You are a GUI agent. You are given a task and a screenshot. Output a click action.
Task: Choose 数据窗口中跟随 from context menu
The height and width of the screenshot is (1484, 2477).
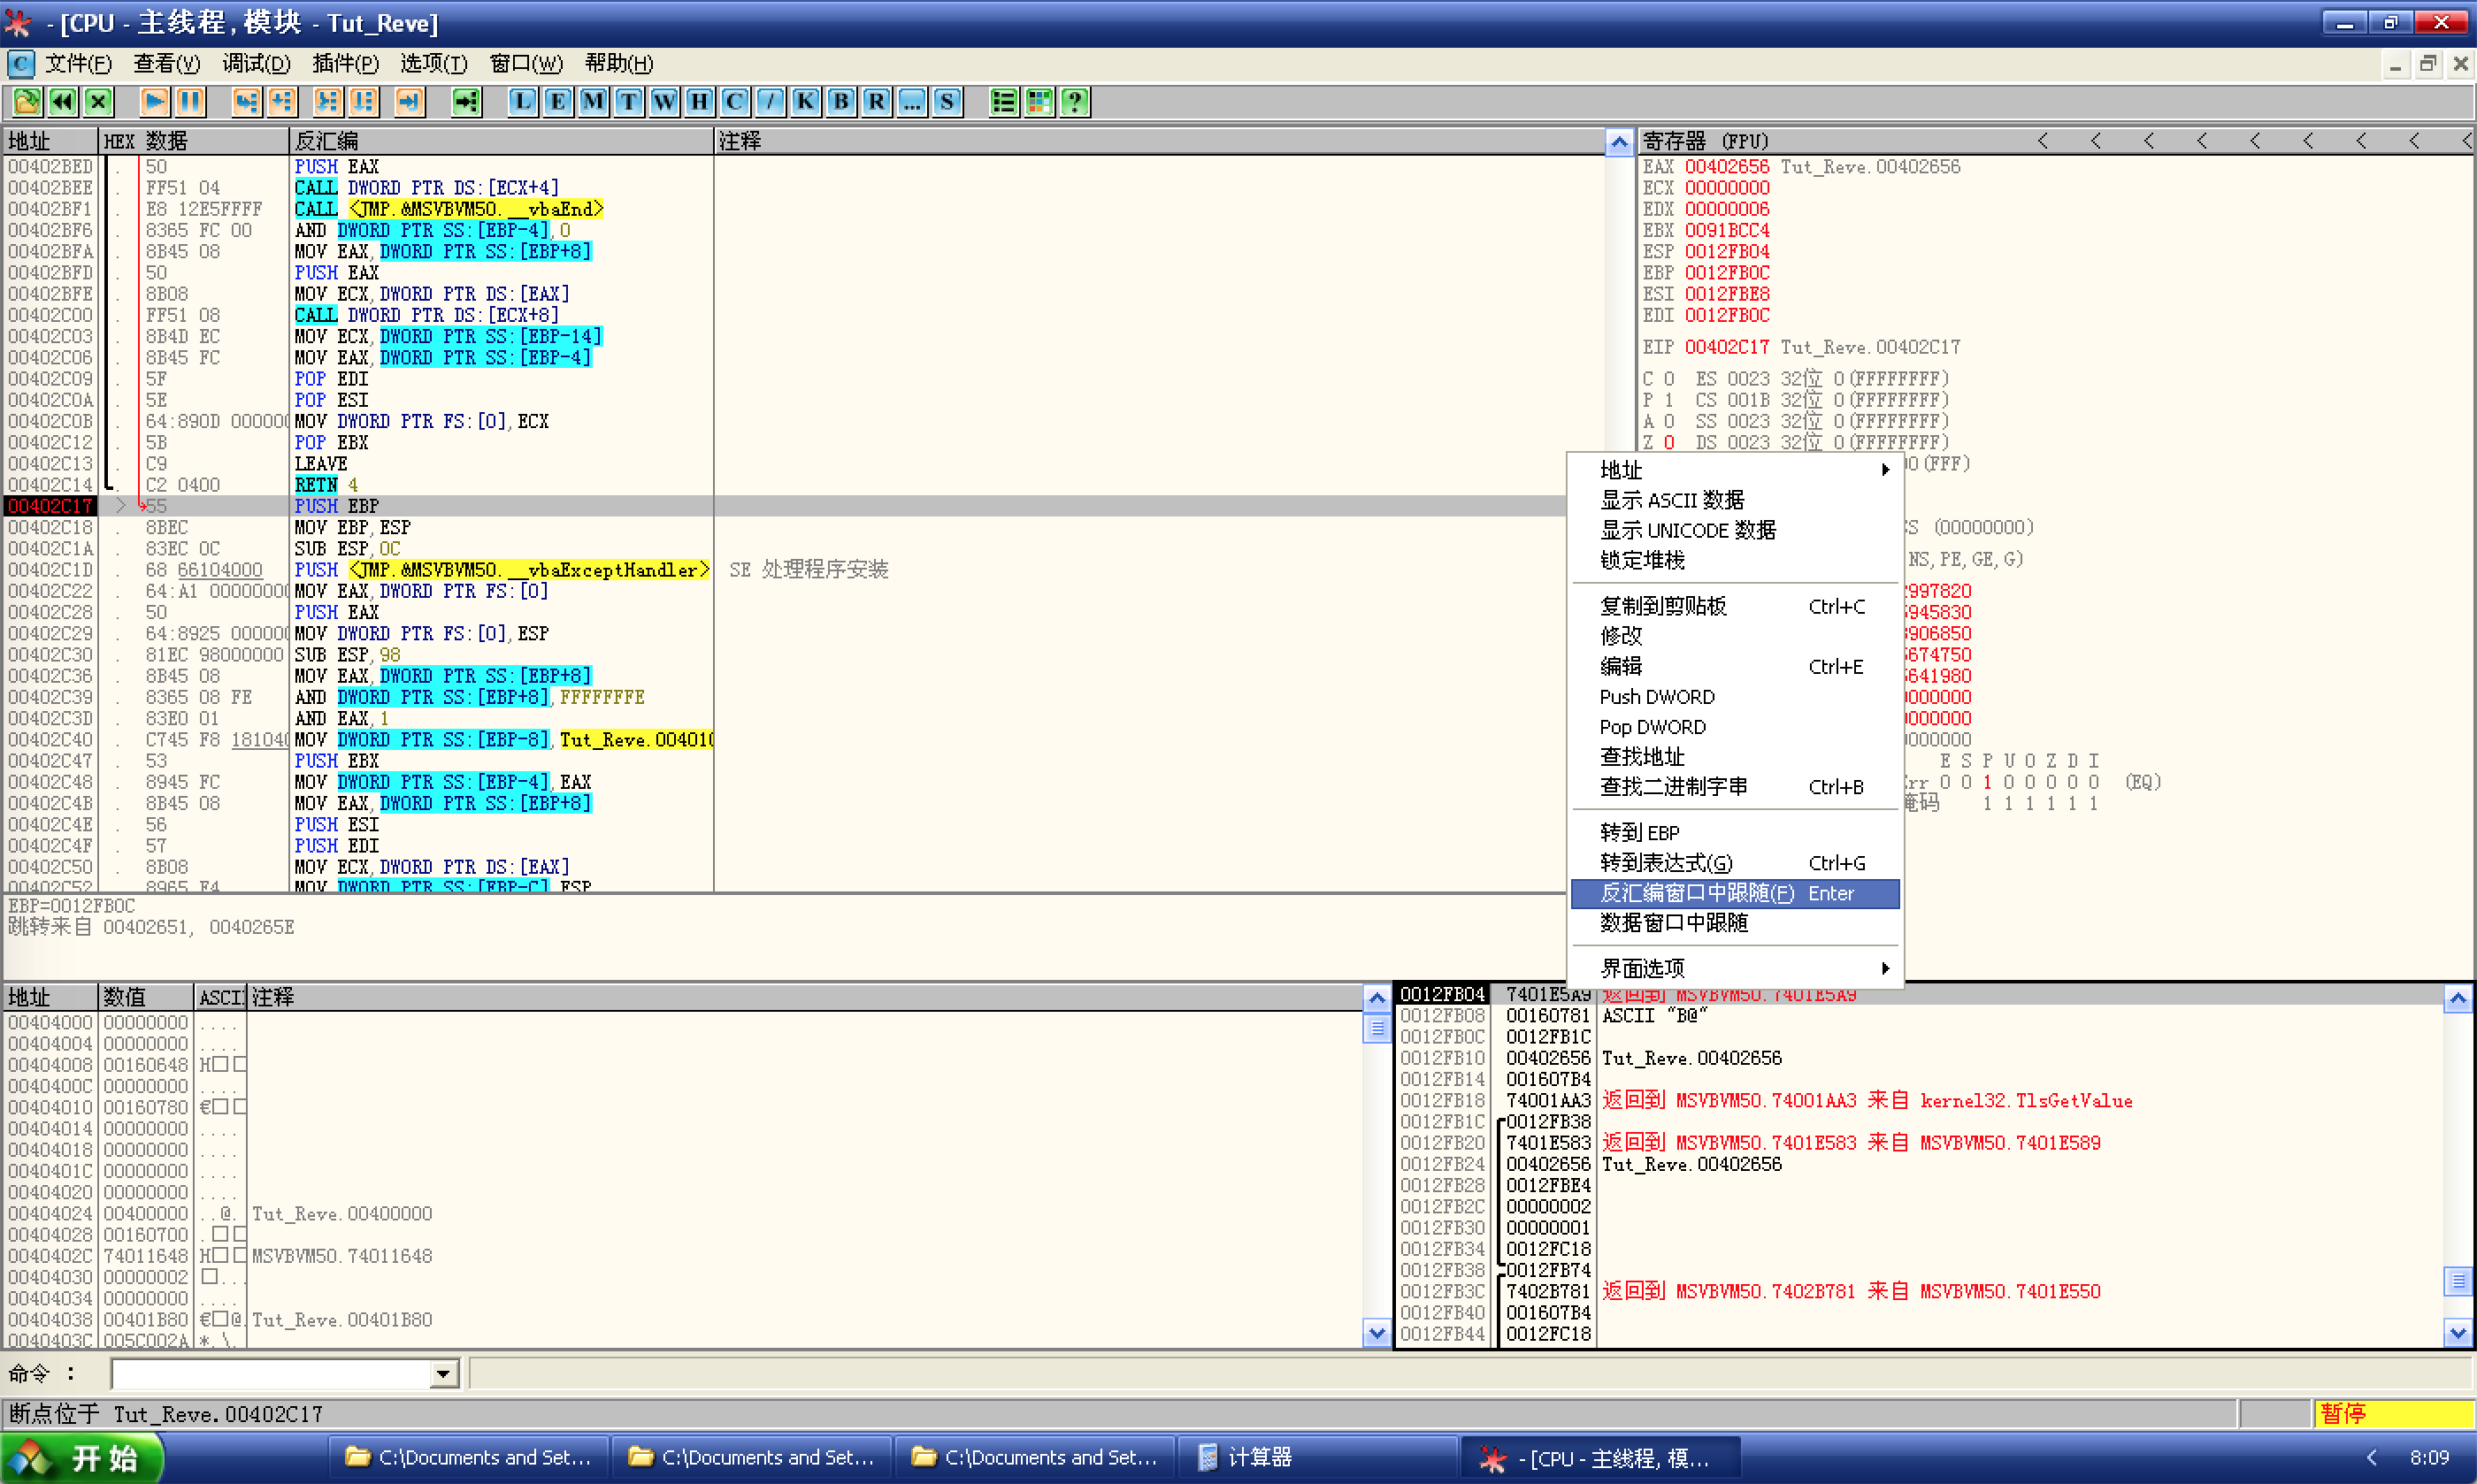pyautogui.click(x=1675, y=923)
